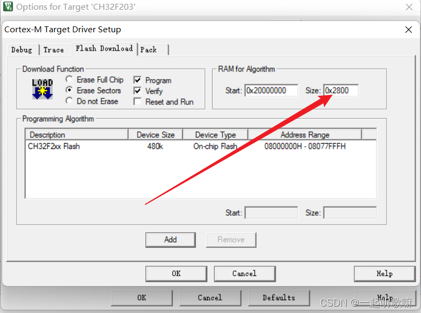This screenshot has height=313, width=421.
Task: Click the algorithm Size field
Action: tap(350, 212)
